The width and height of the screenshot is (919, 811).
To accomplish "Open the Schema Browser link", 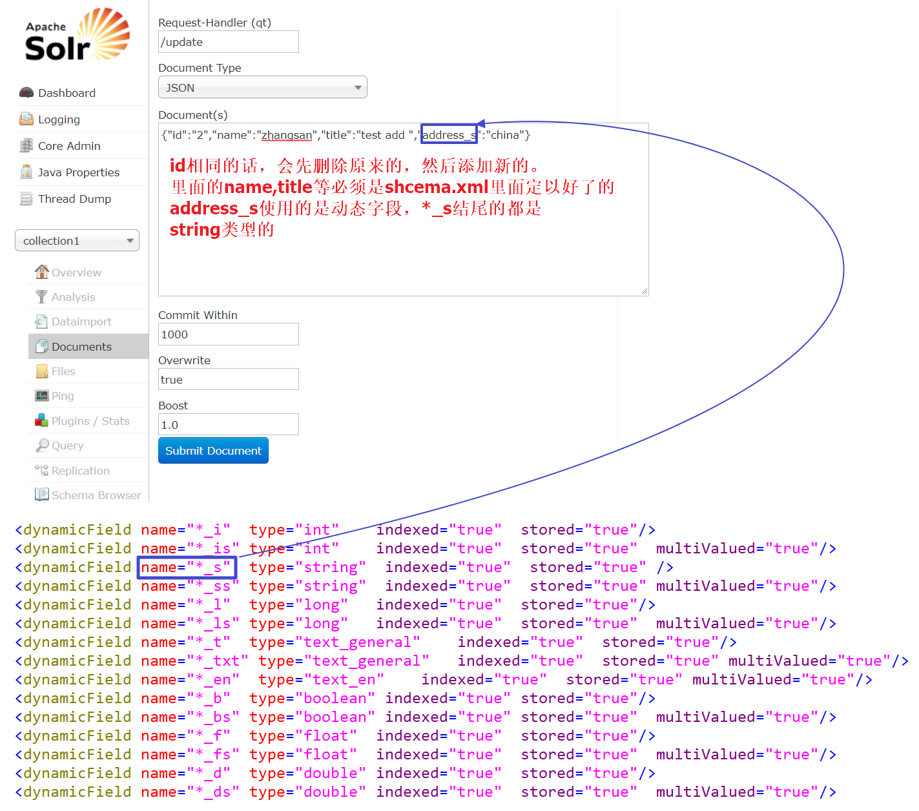I will click(96, 495).
